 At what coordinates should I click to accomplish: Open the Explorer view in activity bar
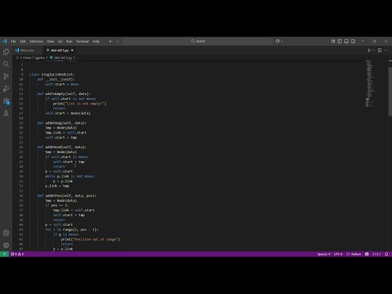(x=6, y=51)
